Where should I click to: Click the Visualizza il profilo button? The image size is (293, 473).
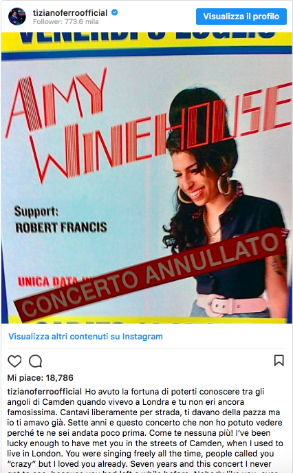(x=241, y=17)
